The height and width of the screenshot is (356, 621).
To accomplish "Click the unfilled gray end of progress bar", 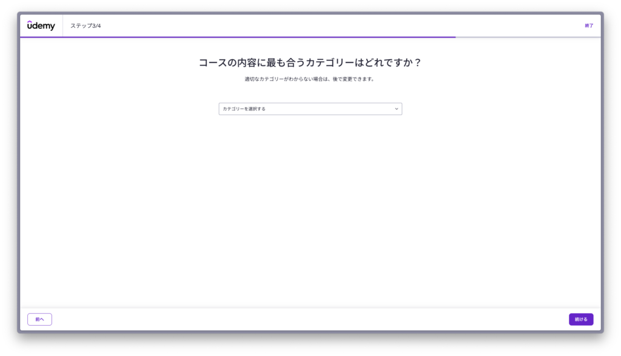I will 528,37.
